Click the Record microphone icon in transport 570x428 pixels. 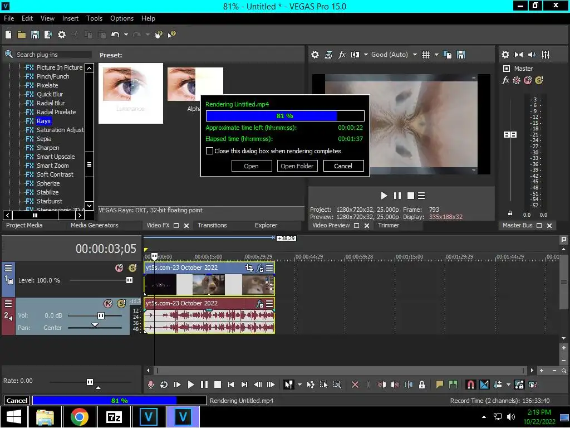pos(150,385)
